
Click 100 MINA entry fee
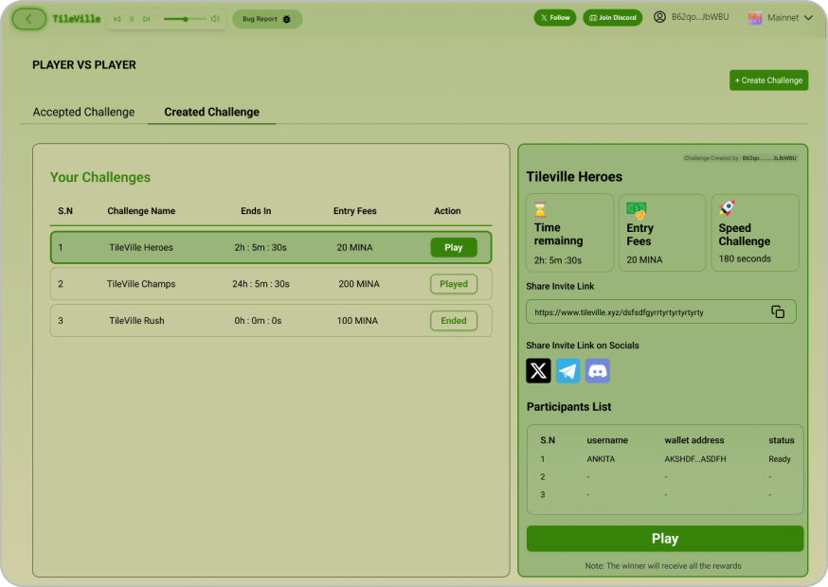pyautogui.click(x=357, y=321)
